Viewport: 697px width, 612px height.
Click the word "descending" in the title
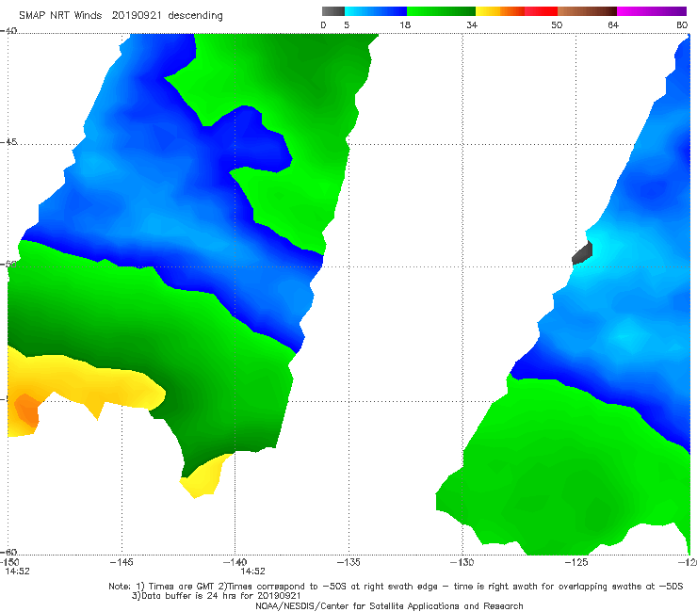(195, 15)
